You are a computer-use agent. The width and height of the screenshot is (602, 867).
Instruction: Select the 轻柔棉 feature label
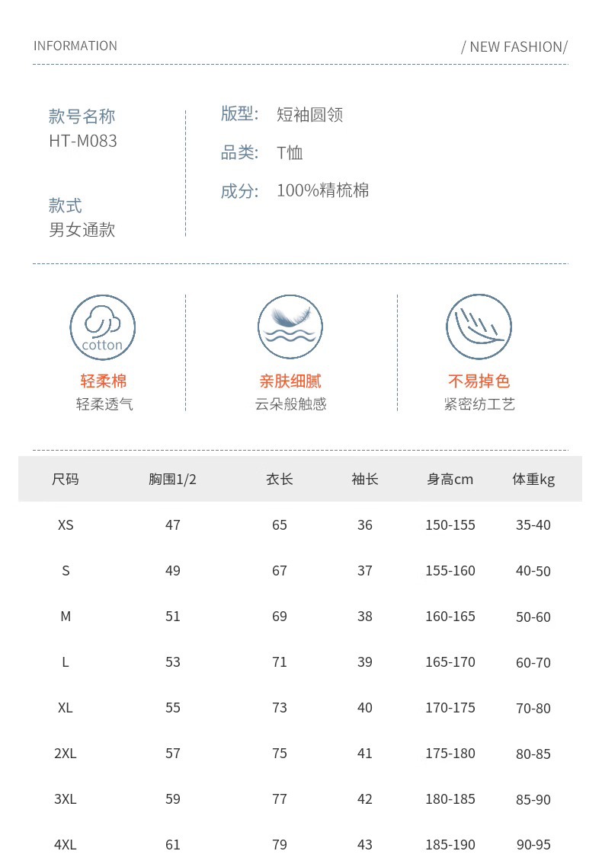click(x=104, y=381)
